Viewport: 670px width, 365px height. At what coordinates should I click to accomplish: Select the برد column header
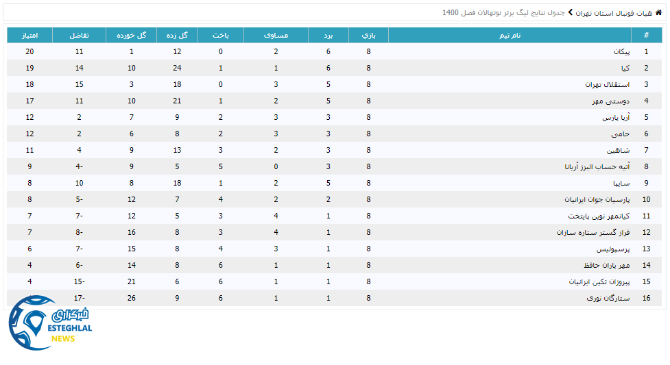click(x=328, y=36)
